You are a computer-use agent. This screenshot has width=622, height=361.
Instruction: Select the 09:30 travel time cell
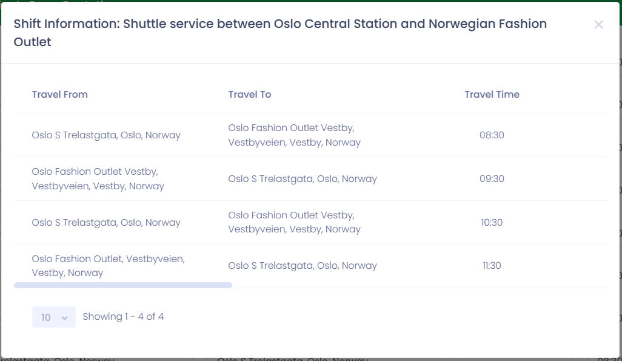[492, 179]
